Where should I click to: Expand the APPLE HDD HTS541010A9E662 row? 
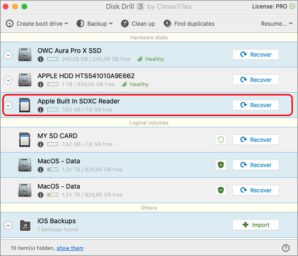tap(8, 80)
